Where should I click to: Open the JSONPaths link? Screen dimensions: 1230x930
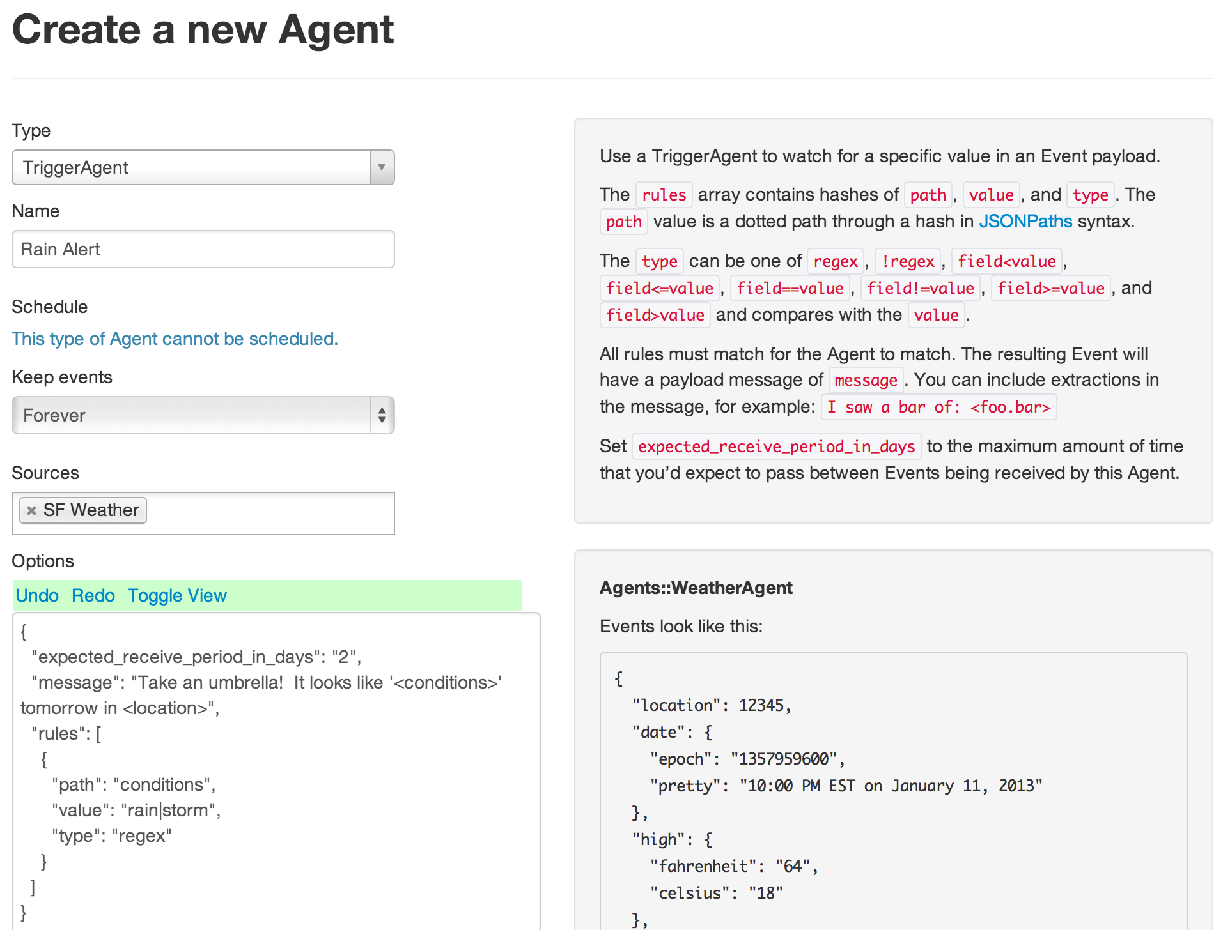click(x=1025, y=222)
